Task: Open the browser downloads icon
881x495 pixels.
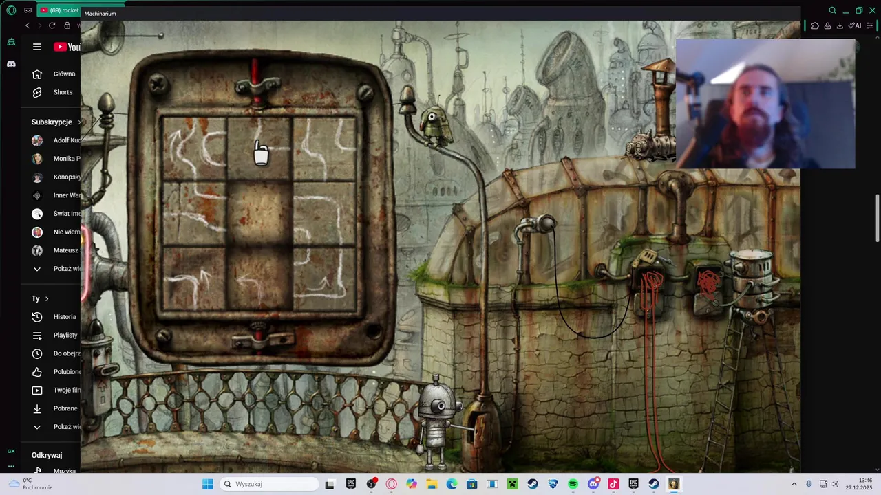Action: pos(840,25)
